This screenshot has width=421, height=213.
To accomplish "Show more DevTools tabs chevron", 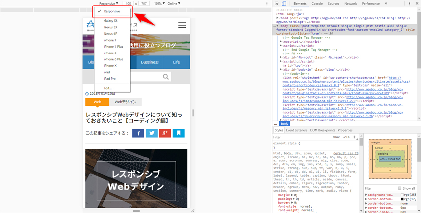I will [386, 4].
